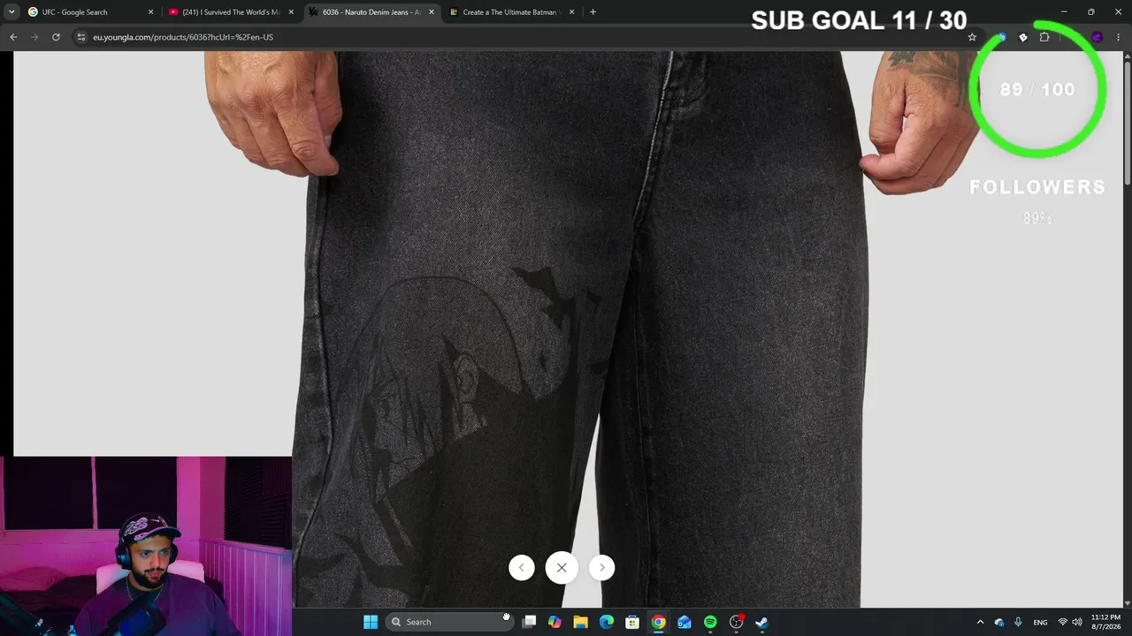Open Chrome's tab search dropdown arrow

point(11,12)
